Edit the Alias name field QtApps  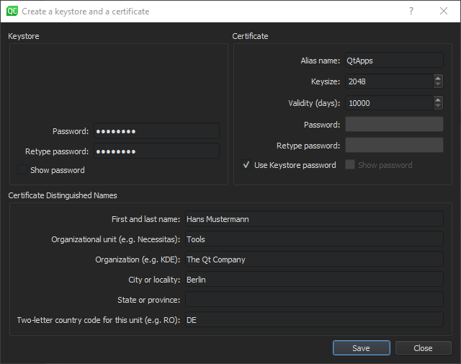pyautogui.click(x=393, y=61)
